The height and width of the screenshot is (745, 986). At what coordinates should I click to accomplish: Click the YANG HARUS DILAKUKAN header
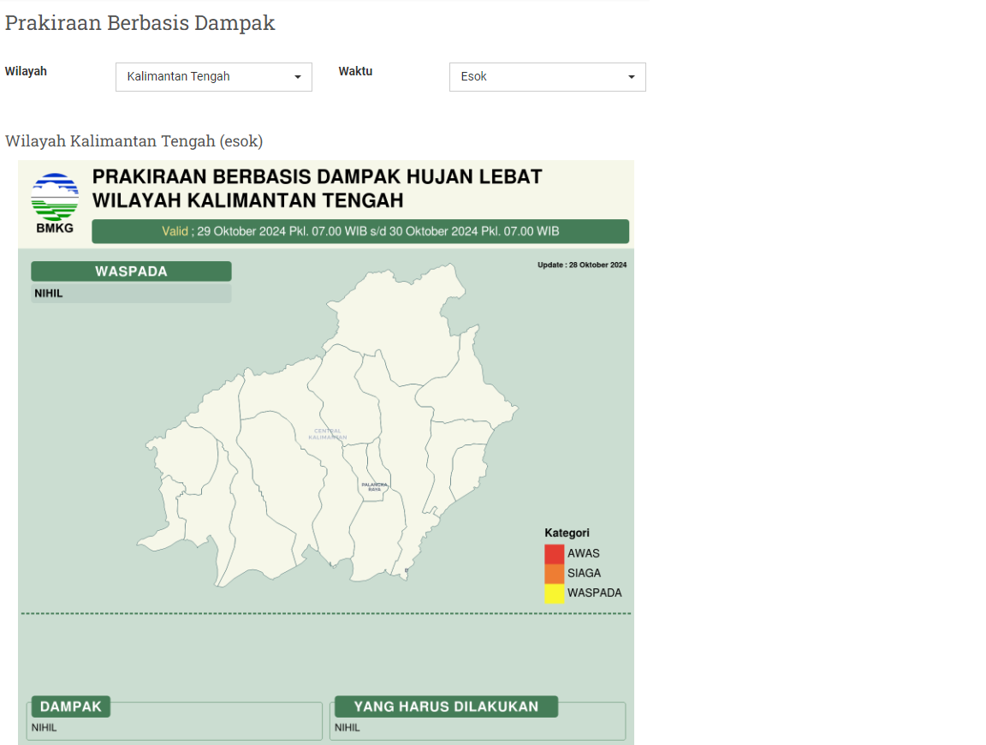tap(446, 706)
